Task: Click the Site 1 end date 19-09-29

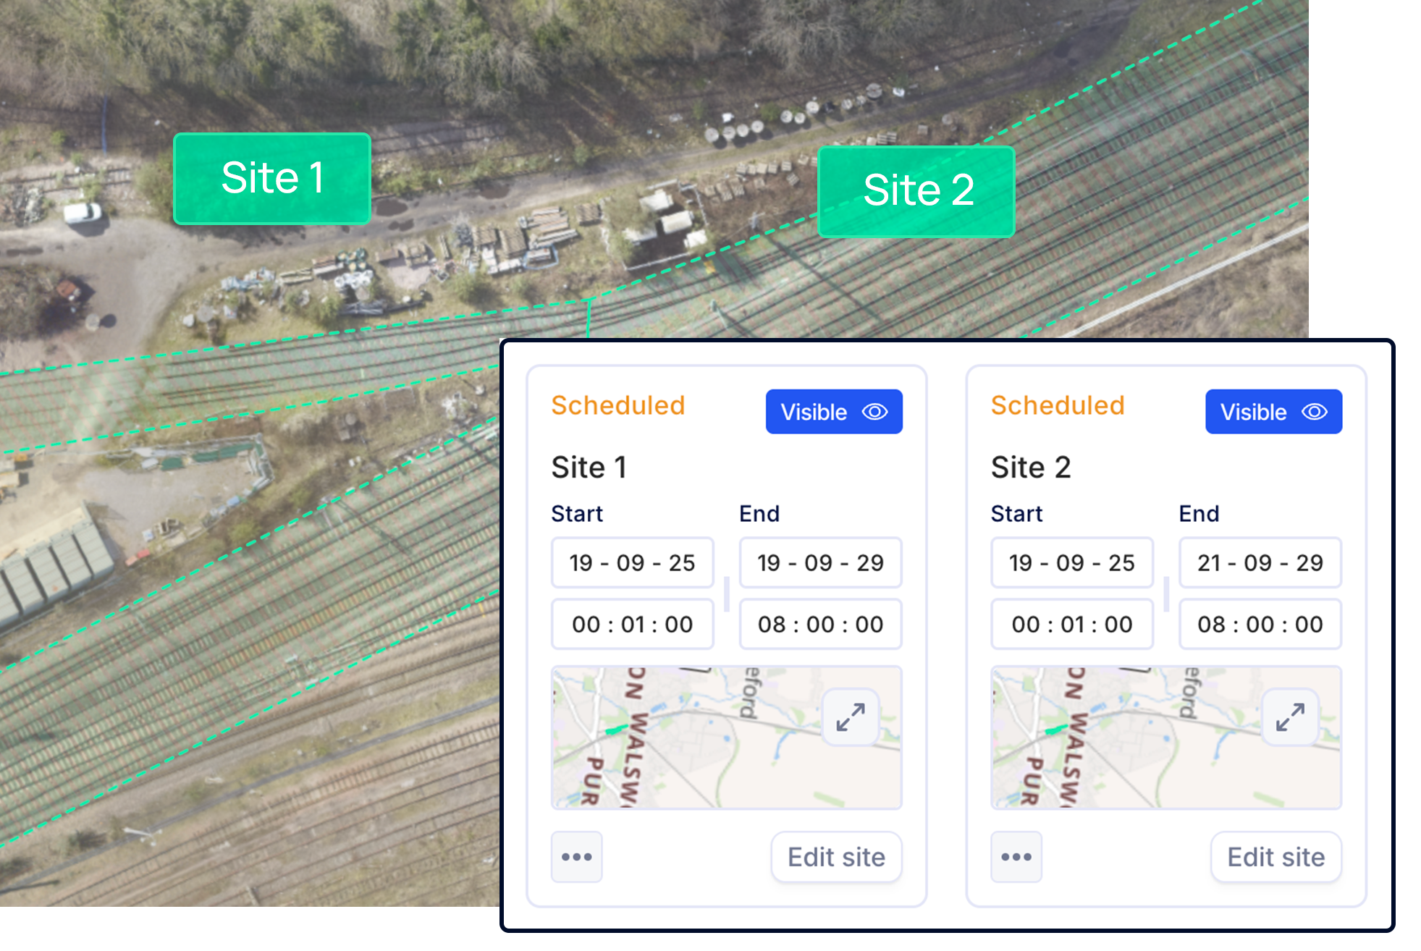Action: click(820, 562)
